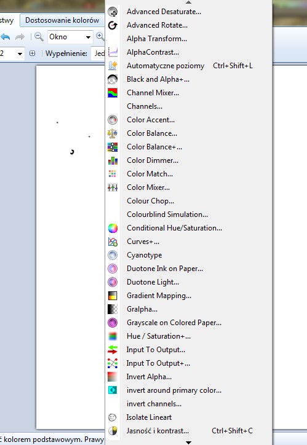Choose Alpha Transform... from the menu
The height and width of the screenshot is (445, 307).
coord(189,39)
